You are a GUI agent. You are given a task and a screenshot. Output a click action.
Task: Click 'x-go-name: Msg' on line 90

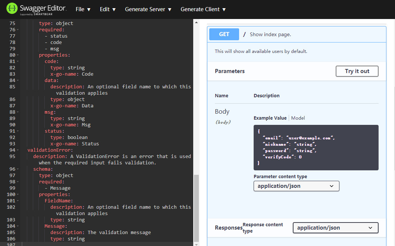point(70,124)
